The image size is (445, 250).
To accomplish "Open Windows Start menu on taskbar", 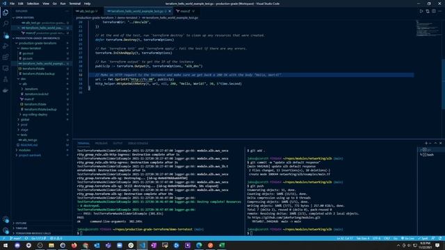I will pos(6,245).
